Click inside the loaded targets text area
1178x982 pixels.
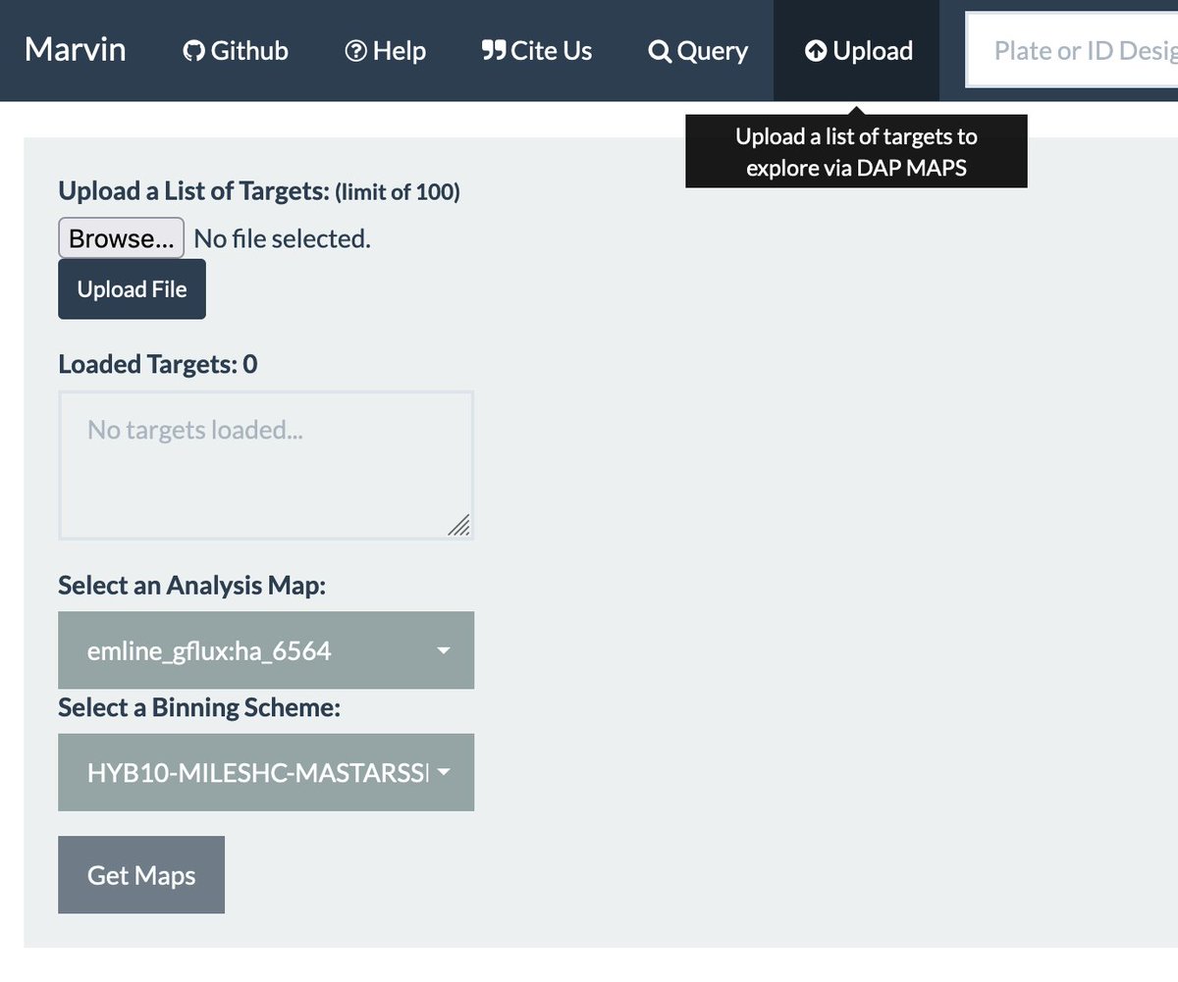pos(266,465)
